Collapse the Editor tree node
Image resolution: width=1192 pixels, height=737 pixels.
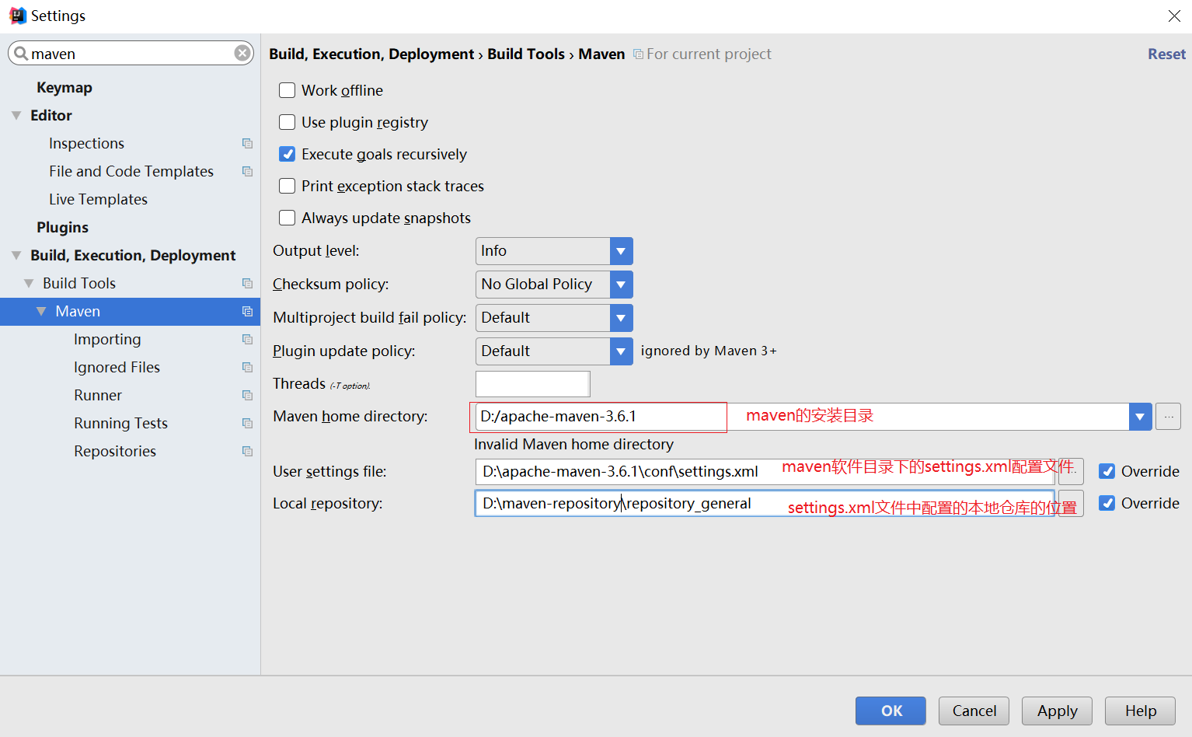[16, 115]
